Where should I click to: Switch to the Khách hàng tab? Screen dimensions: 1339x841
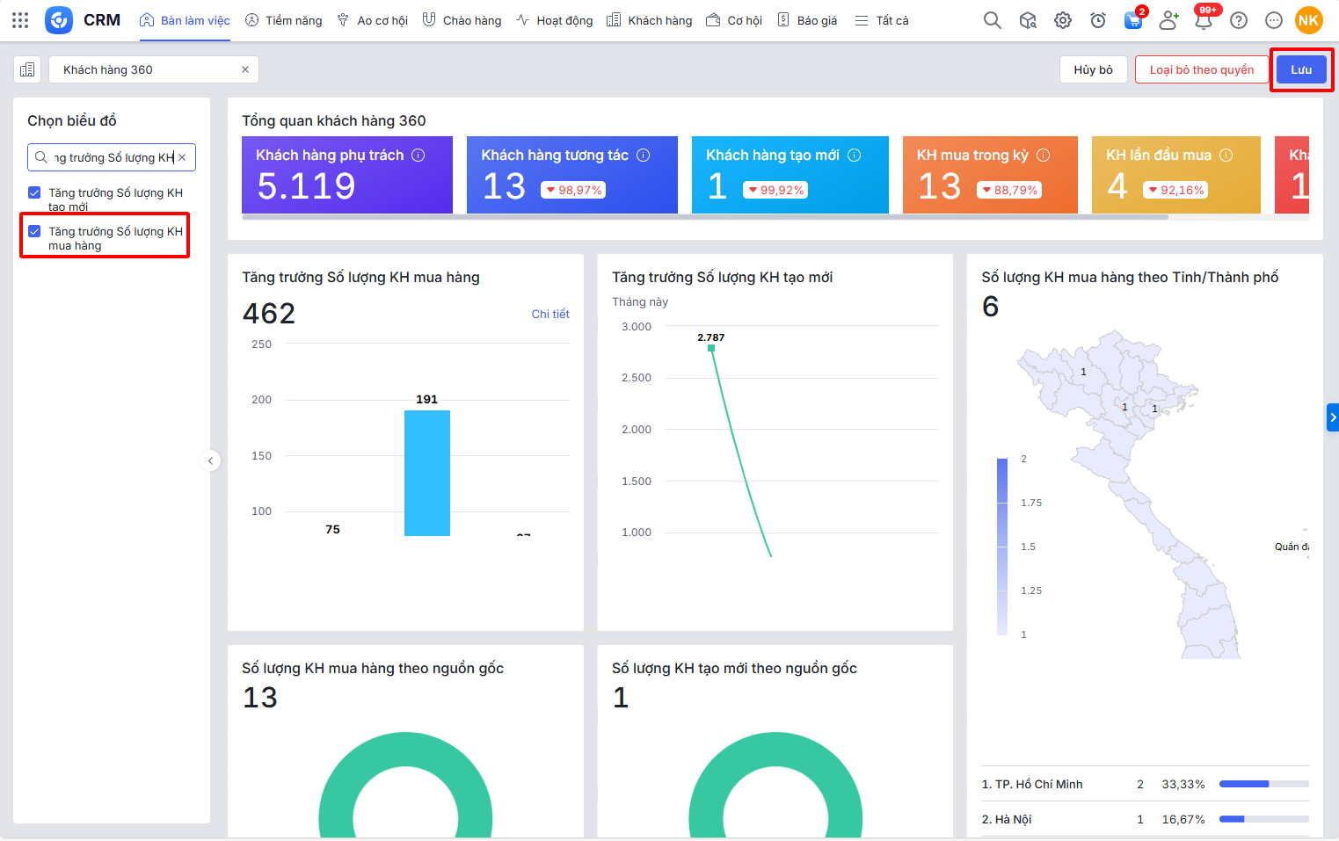[650, 20]
